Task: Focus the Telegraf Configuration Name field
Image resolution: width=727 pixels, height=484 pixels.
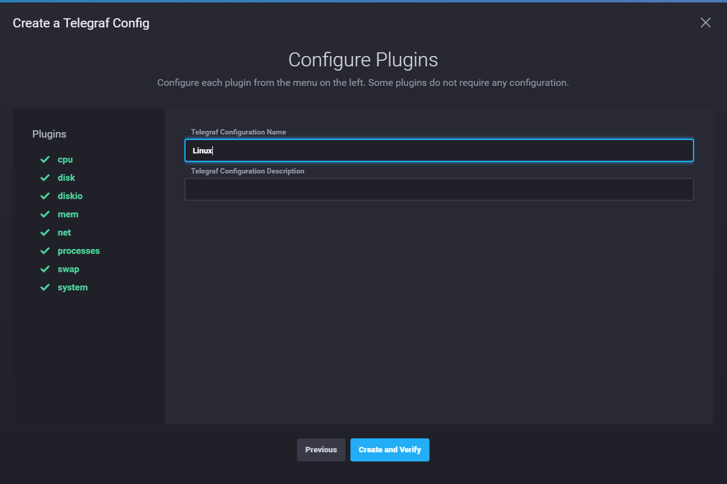Action: pyautogui.click(x=439, y=150)
